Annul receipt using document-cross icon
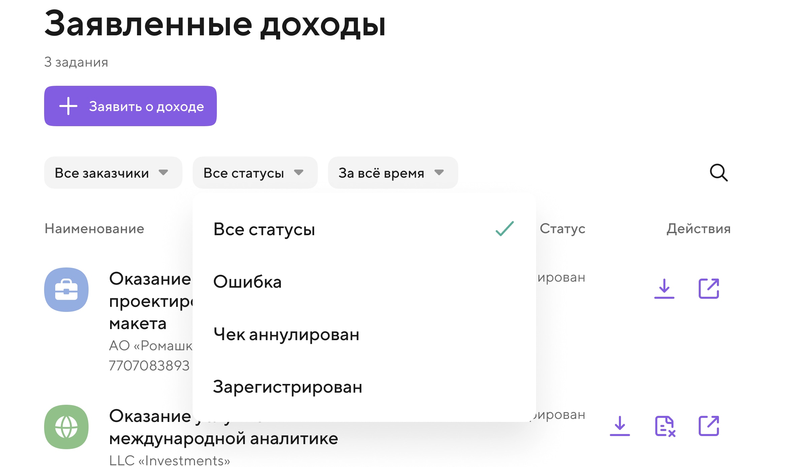Screen dimensions: 793x467 click(665, 426)
